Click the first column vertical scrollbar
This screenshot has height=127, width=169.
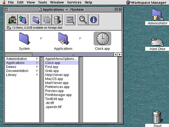click(42, 89)
